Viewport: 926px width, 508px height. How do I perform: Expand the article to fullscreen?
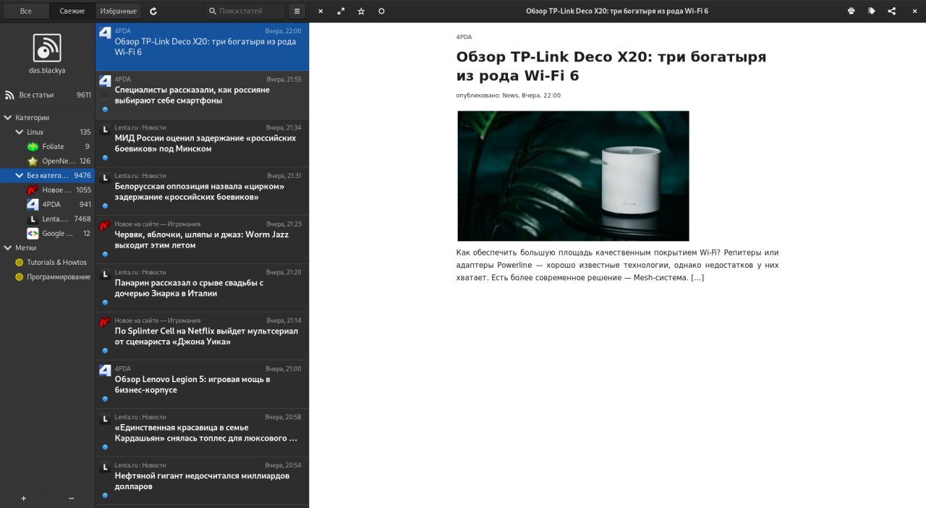point(341,12)
